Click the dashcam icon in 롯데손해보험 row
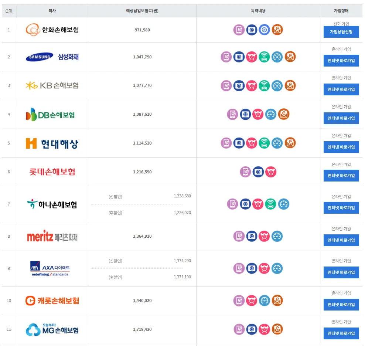The height and width of the screenshot is (346, 365). [x=258, y=172]
